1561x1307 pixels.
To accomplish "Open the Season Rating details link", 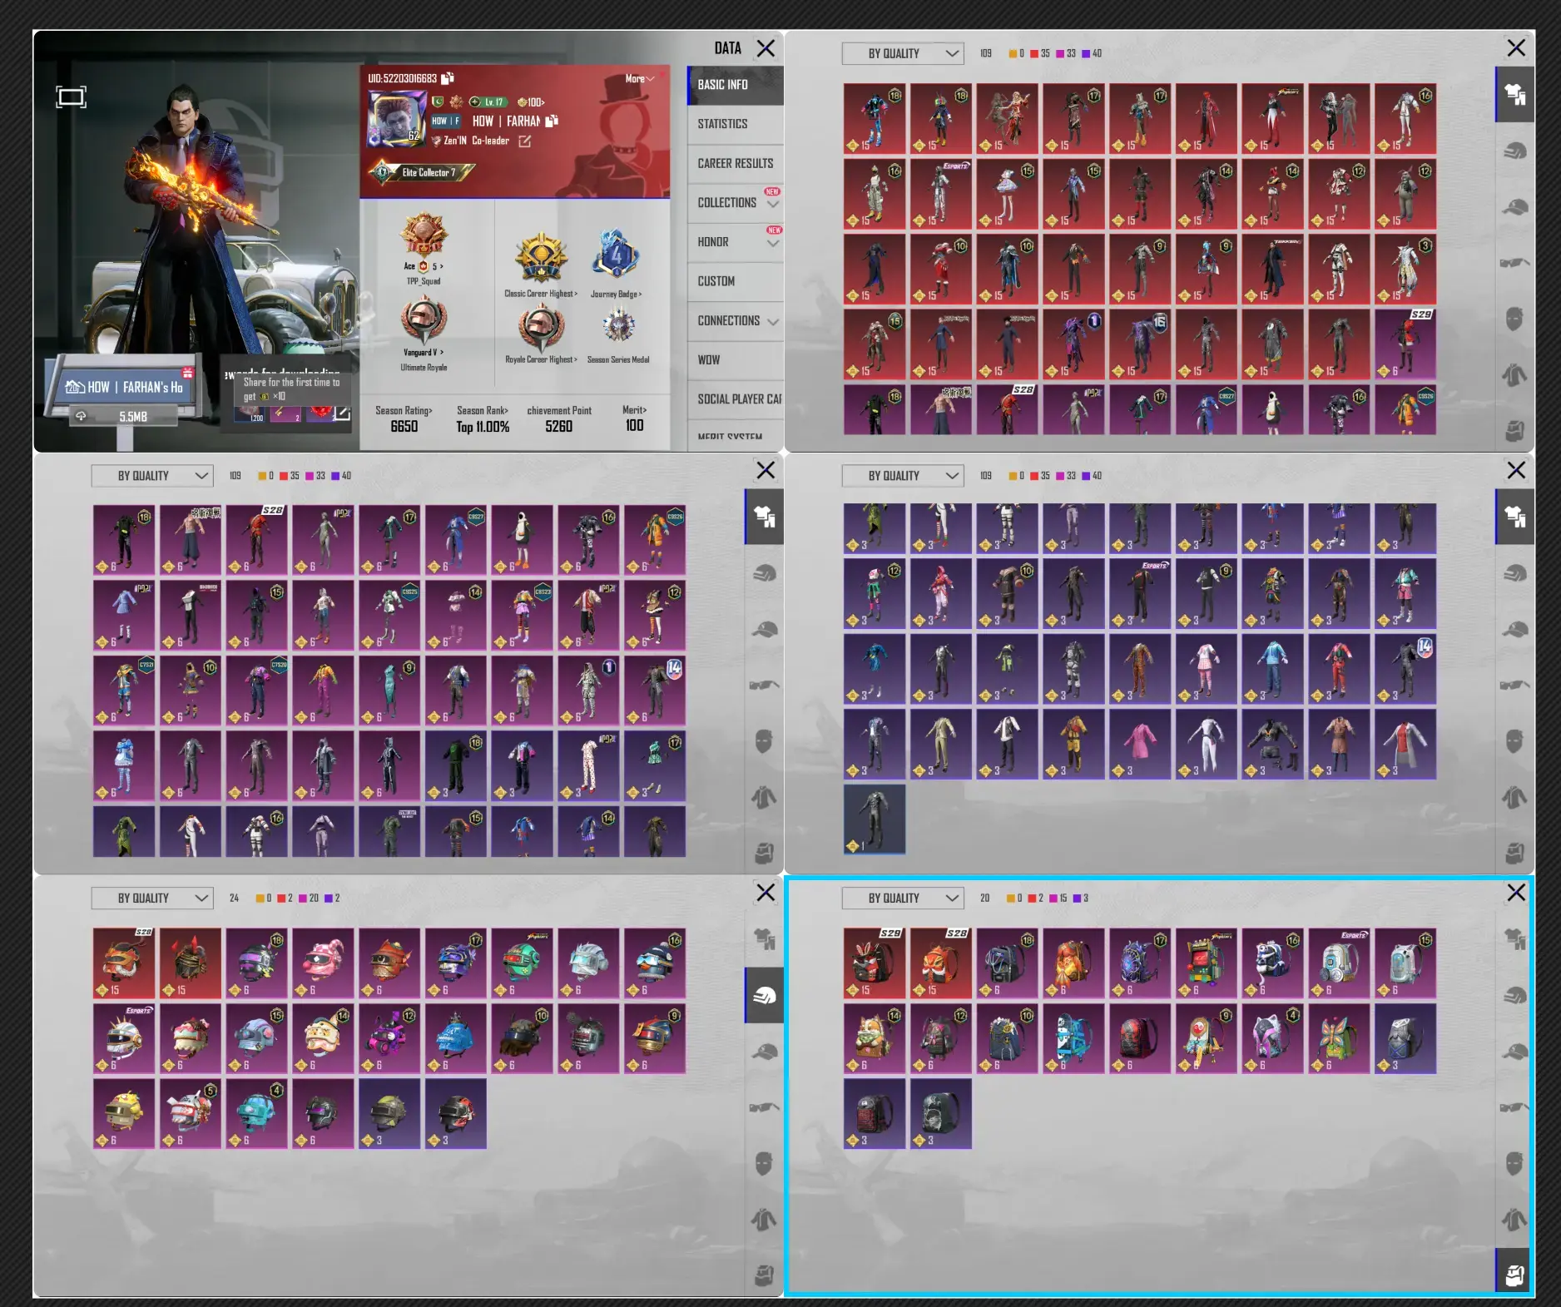I will pos(404,410).
